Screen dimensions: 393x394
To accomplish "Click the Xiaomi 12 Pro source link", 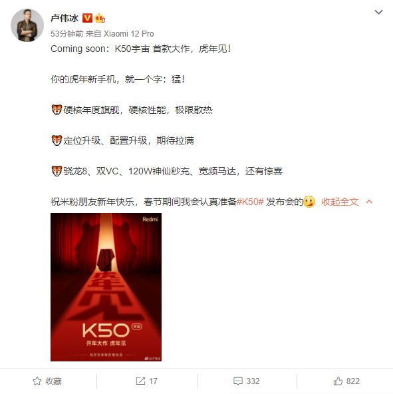I will pos(128,34).
